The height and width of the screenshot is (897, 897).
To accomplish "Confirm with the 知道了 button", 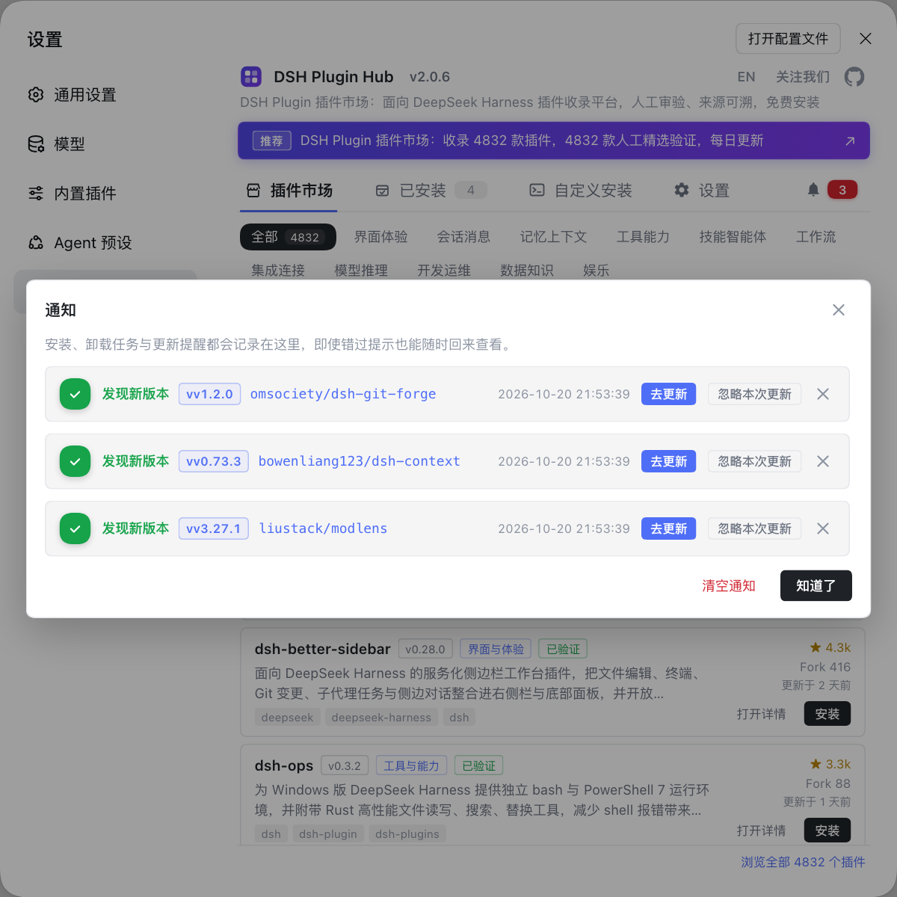I will 816,586.
